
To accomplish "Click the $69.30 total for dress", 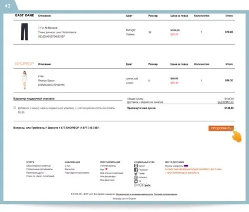I will pyautogui.click(x=229, y=80).
